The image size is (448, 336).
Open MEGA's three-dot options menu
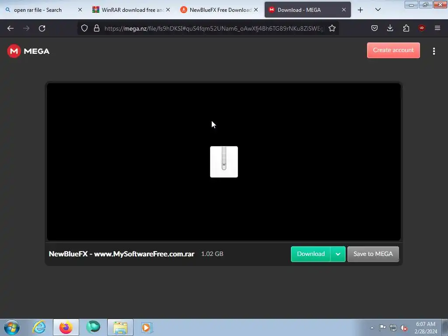point(434,51)
